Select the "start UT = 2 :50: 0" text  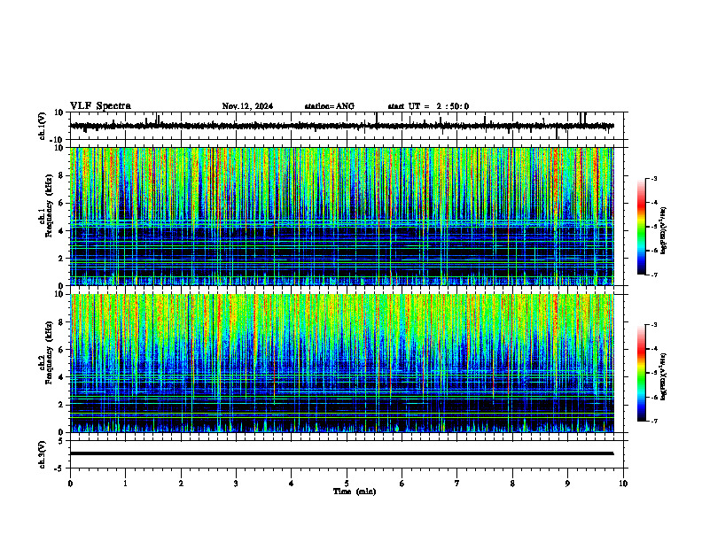pyautogui.click(x=428, y=106)
